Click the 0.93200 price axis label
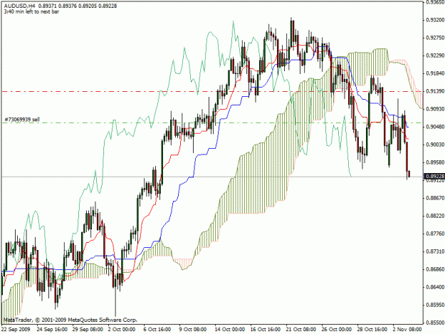Screen dimensions: 445x334 click(x=435, y=20)
